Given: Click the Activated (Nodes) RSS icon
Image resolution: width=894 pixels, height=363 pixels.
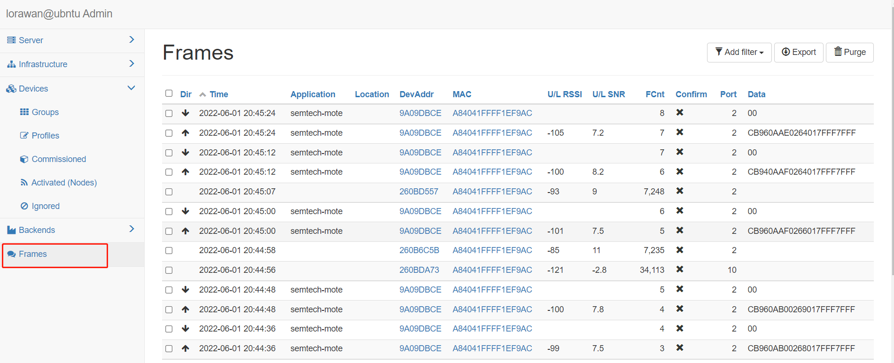Looking at the screenshot, I should 24,183.
